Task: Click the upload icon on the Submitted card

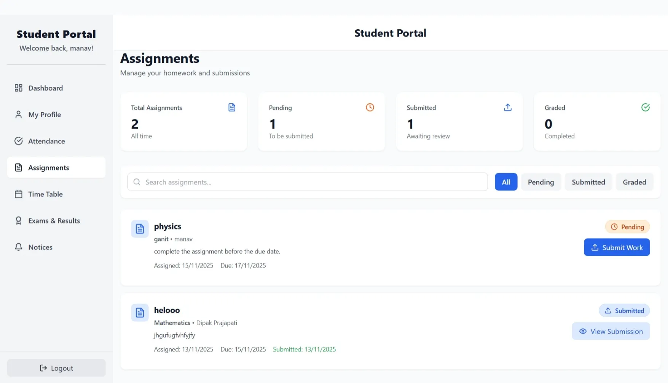Action: pyautogui.click(x=507, y=107)
